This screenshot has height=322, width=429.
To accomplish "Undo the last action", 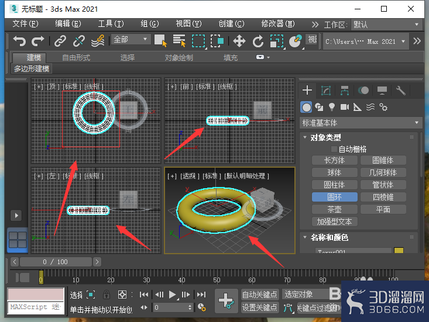I will click(19, 41).
